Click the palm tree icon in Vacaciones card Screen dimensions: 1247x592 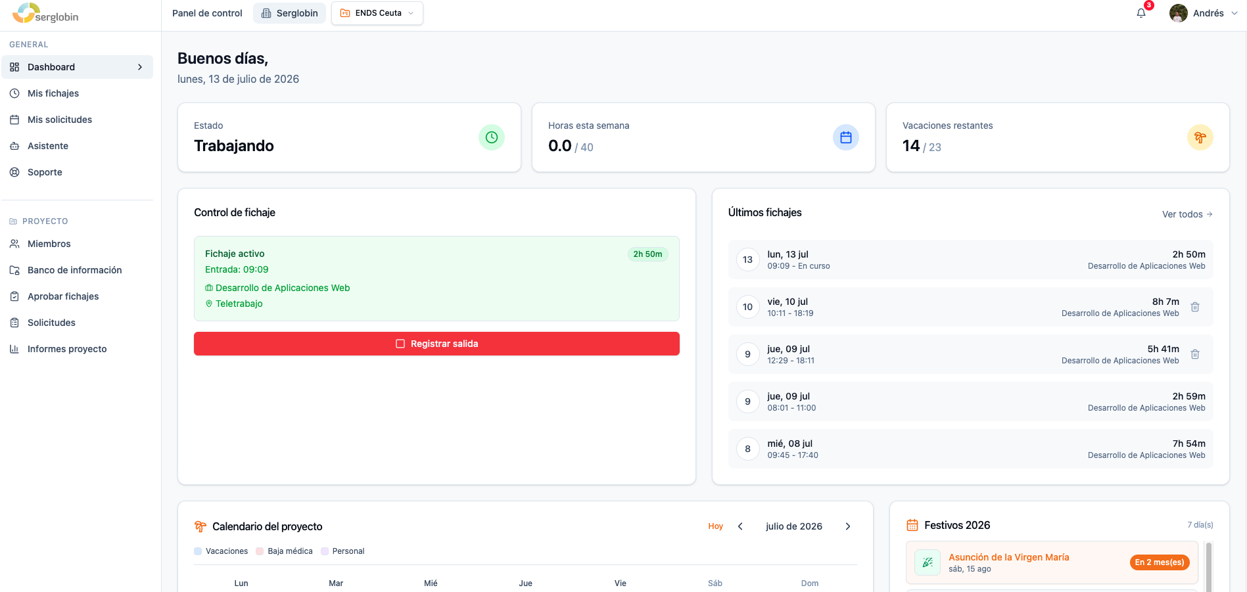[1200, 137]
